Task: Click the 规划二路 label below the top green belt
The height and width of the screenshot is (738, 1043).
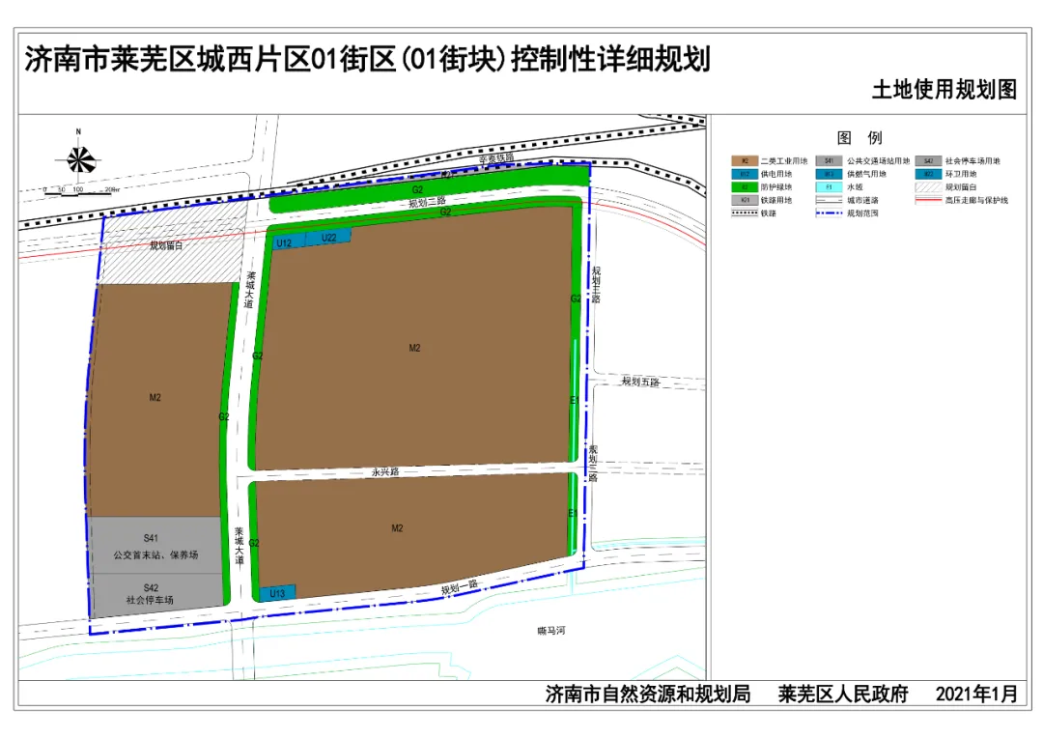Action: pos(428,202)
